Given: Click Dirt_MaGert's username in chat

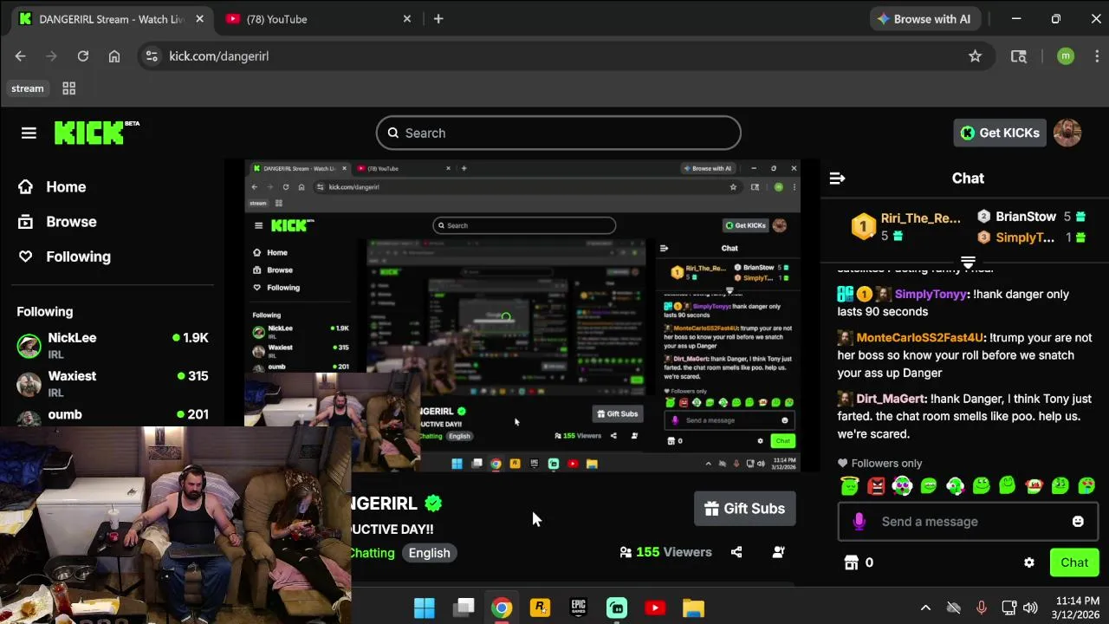Looking at the screenshot, I should [891, 399].
